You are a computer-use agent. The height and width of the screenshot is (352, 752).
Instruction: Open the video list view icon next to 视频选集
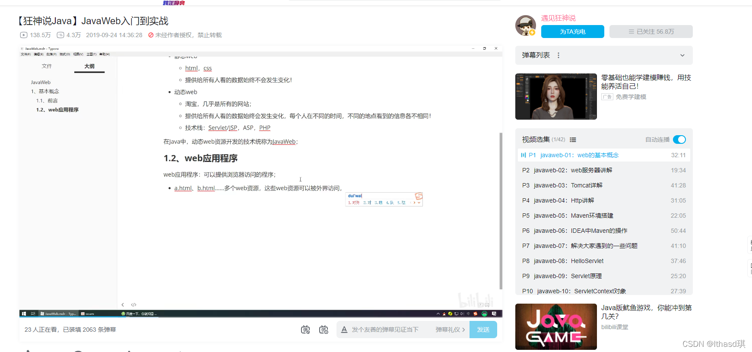pos(573,140)
